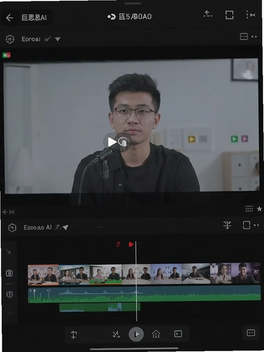Click the crop frame icon in timeline header
Viewport: 264px width, 352px height.
tap(246, 225)
